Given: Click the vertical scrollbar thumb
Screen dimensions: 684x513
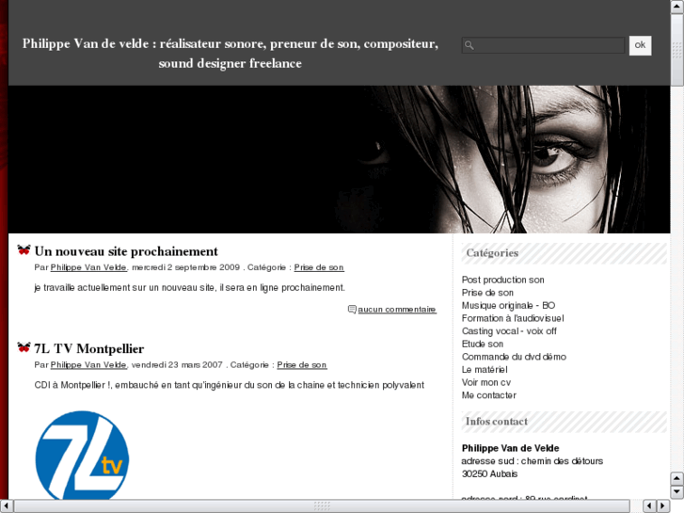Looking at the screenshot, I should coord(676,50).
